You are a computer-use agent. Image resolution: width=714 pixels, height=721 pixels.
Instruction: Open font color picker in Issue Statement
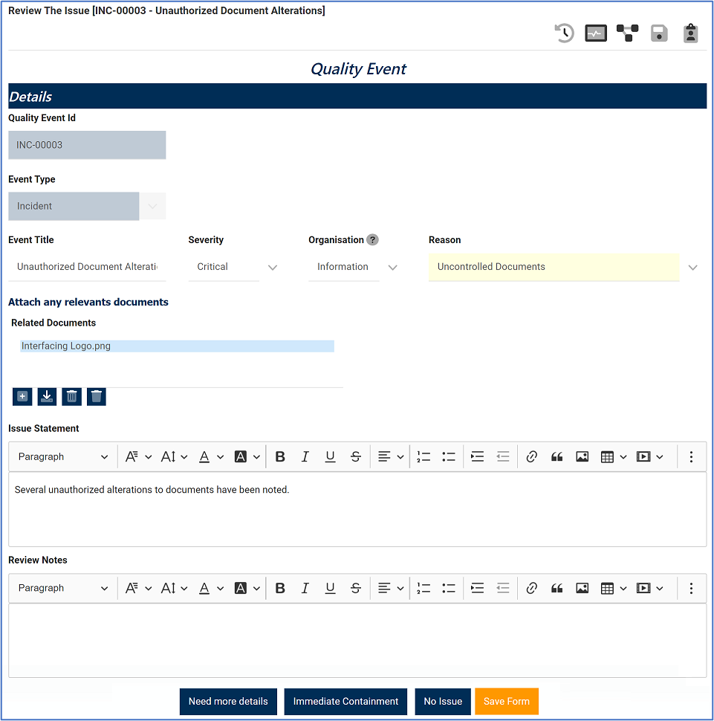coord(210,456)
